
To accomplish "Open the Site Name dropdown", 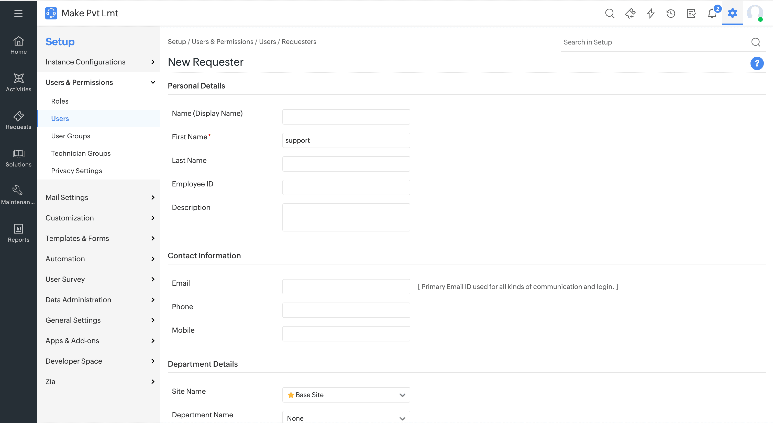I will coord(346,395).
